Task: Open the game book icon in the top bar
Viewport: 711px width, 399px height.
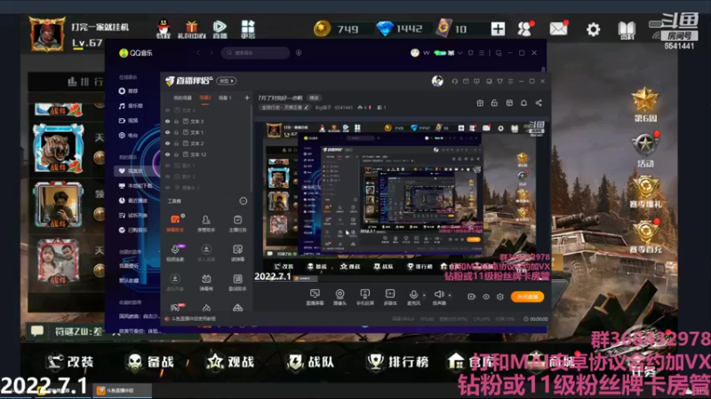Action: (x=627, y=30)
